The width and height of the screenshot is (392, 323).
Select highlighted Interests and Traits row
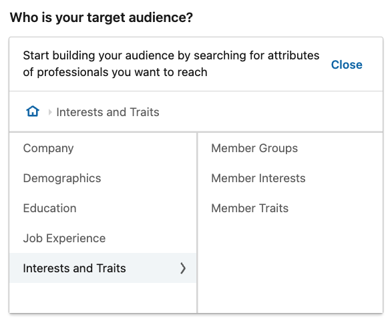pos(103,268)
